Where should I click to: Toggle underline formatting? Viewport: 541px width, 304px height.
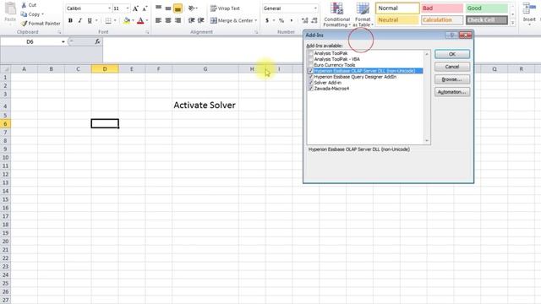click(90, 20)
